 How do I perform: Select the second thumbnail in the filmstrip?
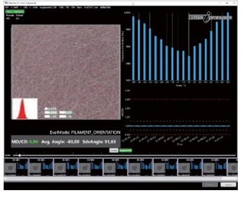click(x=41, y=167)
